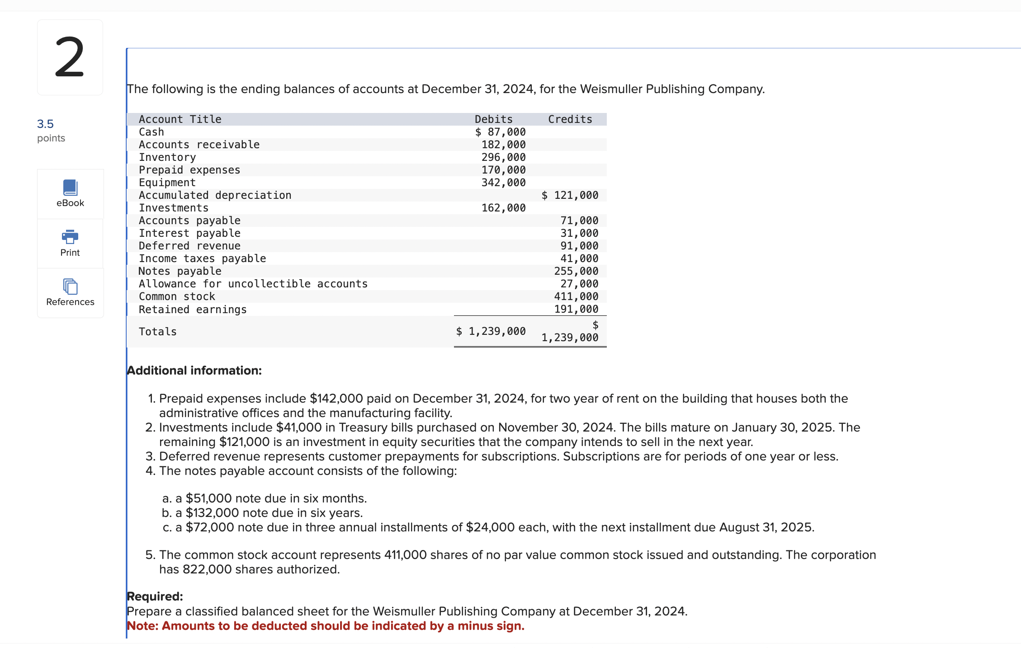The width and height of the screenshot is (1021, 648).
Task: Click the Retained earnings row
Action: pos(193,310)
